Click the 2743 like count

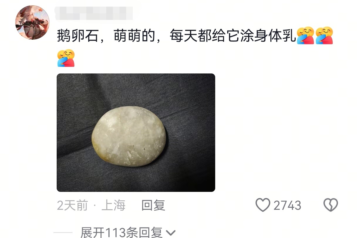tap(287, 205)
